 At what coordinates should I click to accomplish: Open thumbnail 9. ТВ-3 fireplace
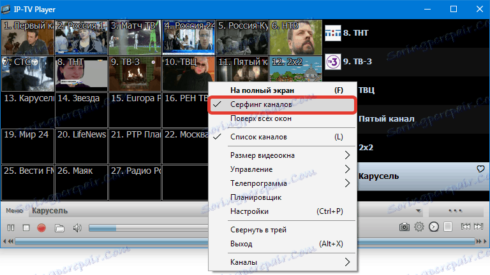tap(135, 74)
